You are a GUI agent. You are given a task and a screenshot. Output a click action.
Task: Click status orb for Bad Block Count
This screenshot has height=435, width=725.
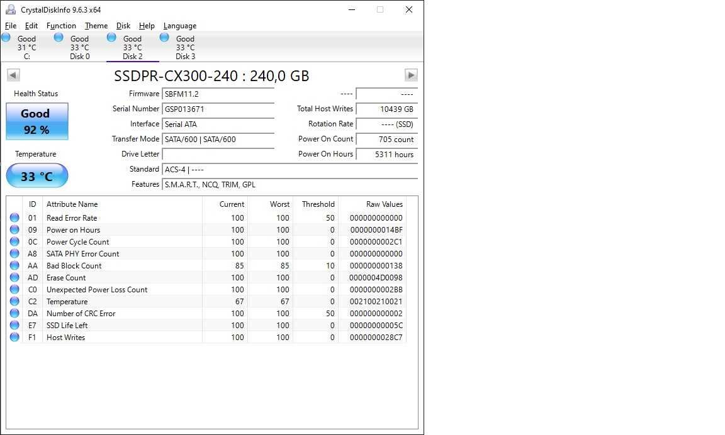pos(14,265)
